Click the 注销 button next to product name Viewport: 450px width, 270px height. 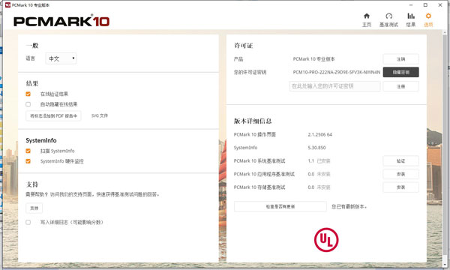click(x=400, y=59)
